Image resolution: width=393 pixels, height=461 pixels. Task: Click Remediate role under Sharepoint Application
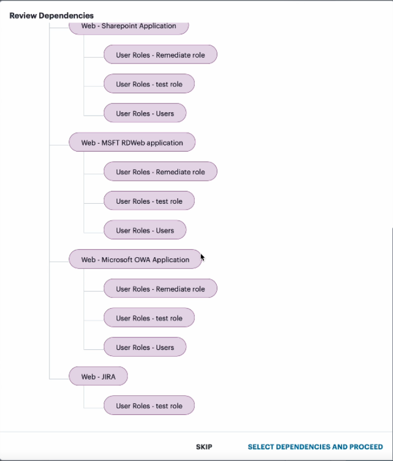click(x=160, y=55)
